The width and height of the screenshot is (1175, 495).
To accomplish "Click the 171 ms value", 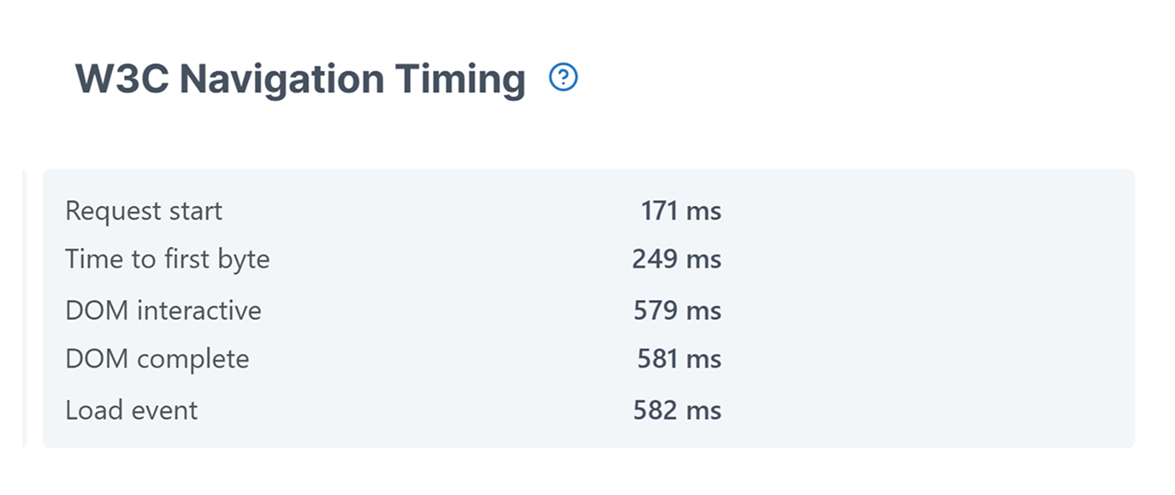I will point(682,210).
